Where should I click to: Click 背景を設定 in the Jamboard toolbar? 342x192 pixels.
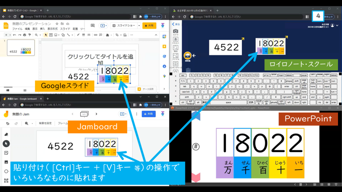point(45,123)
